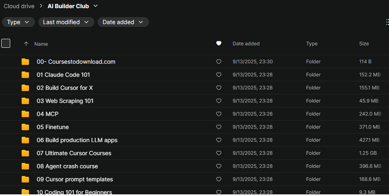Click the 114 B size value
The image size is (389, 196).
(x=365, y=62)
